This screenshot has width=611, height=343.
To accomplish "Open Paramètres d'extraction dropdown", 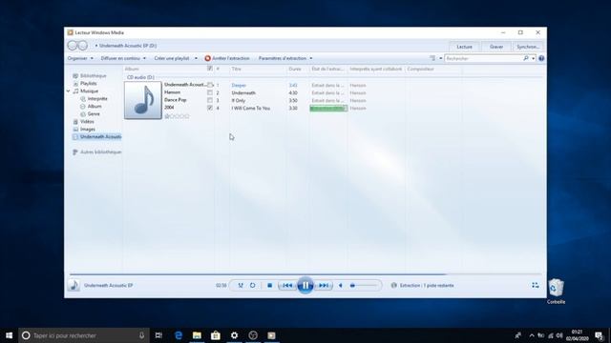I will 285,58.
